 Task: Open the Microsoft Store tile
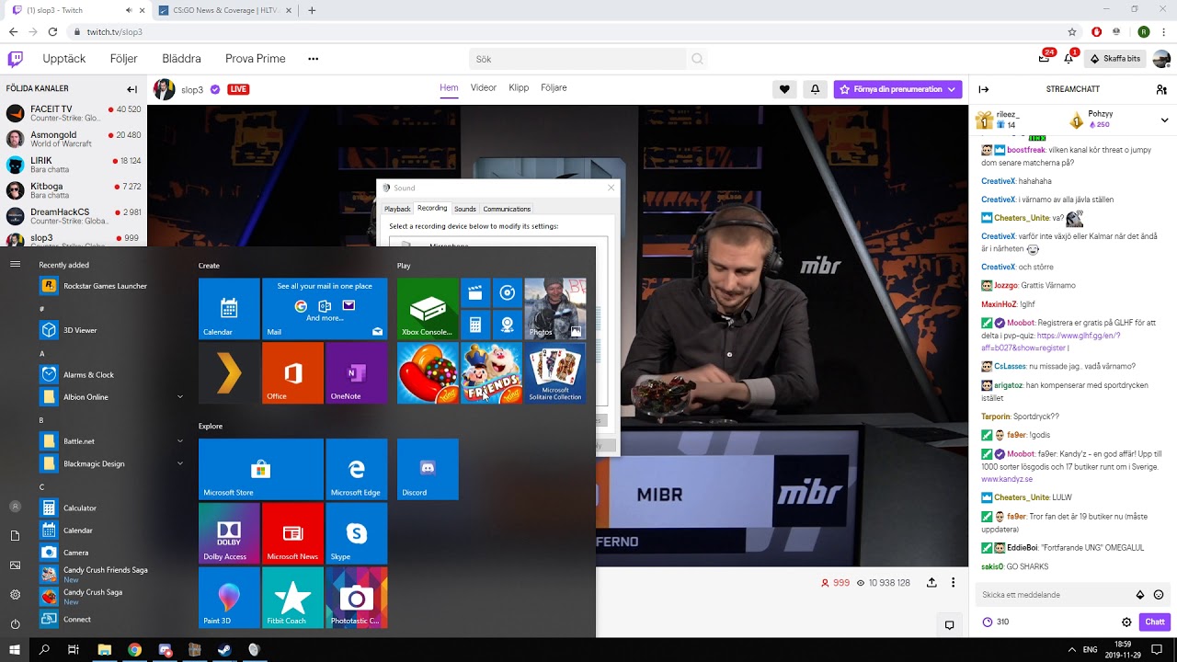pyautogui.click(x=261, y=469)
